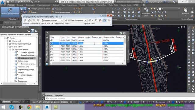Click green checkmark in pipe vista panel
The width and height of the screenshot is (195, 110).
pyautogui.click(x=121, y=33)
